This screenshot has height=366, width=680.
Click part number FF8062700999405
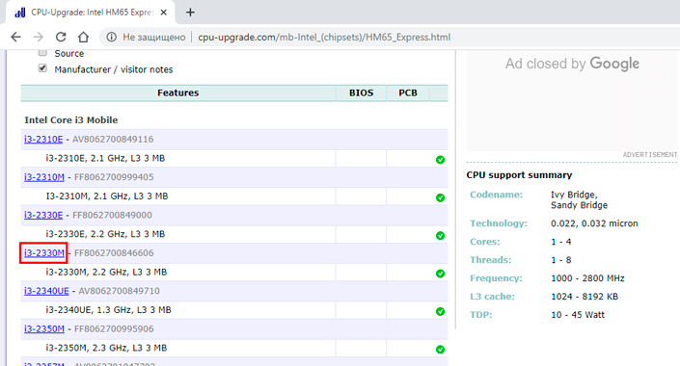coord(114,177)
